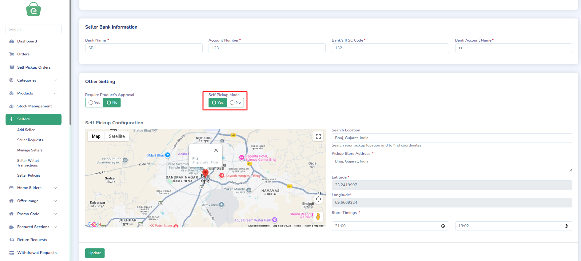Click the Dashboard gauge icon
581x261 pixels.
coord(12,41)
